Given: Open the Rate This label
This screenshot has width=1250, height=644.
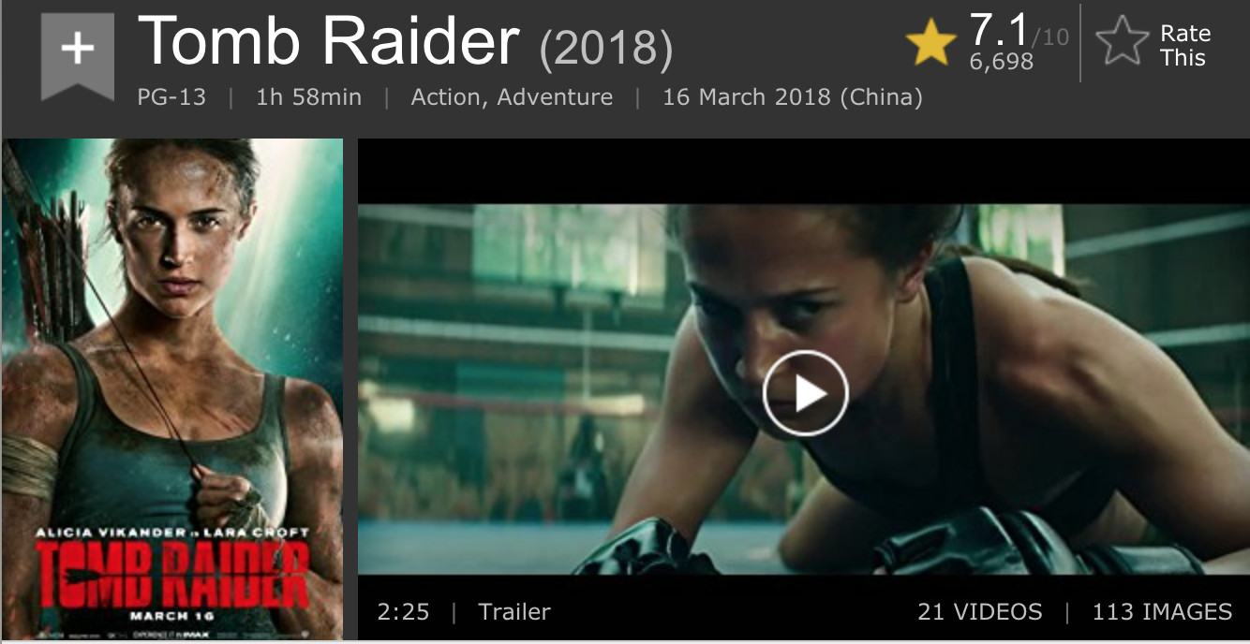Looking at the screenshot, I should coord(1184,46).
